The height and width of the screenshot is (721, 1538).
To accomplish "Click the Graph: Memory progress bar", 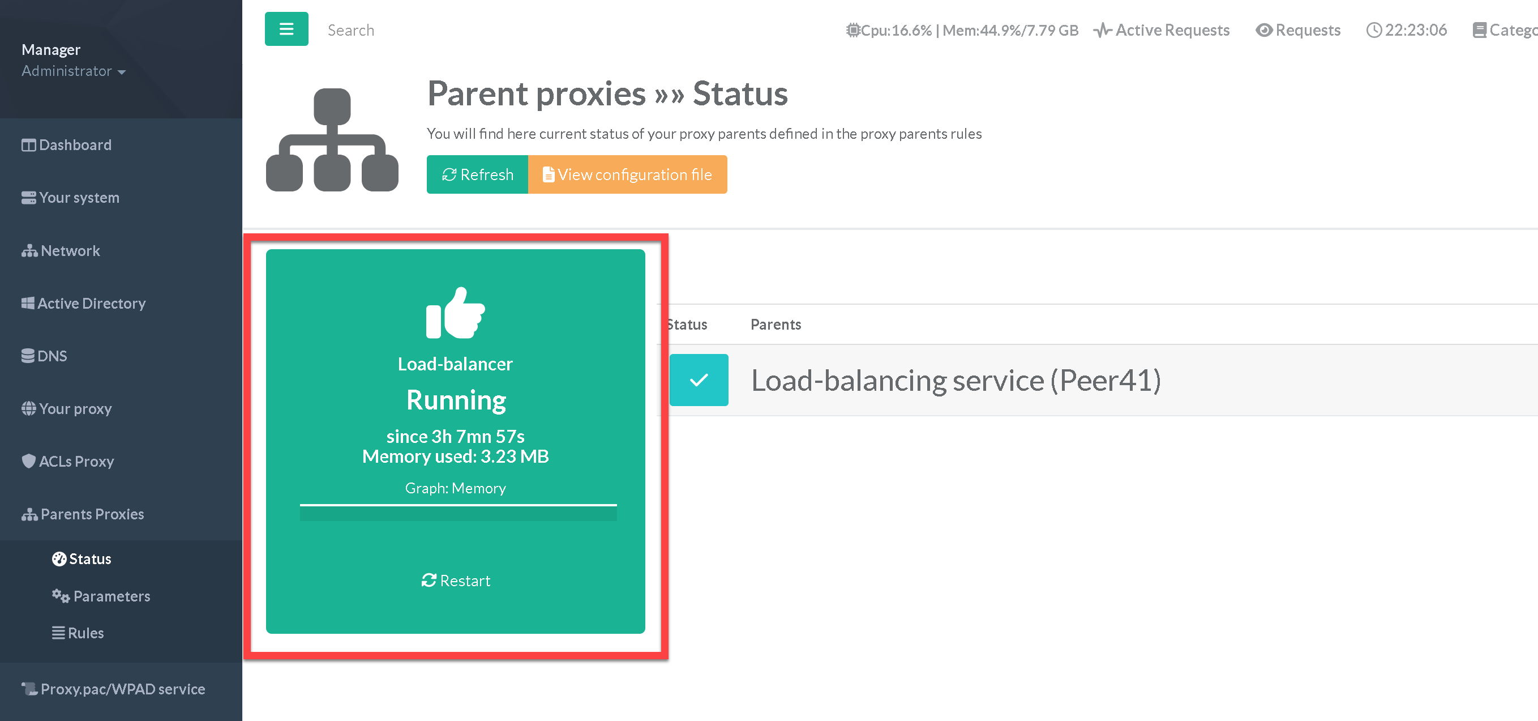I will (458, 513).
